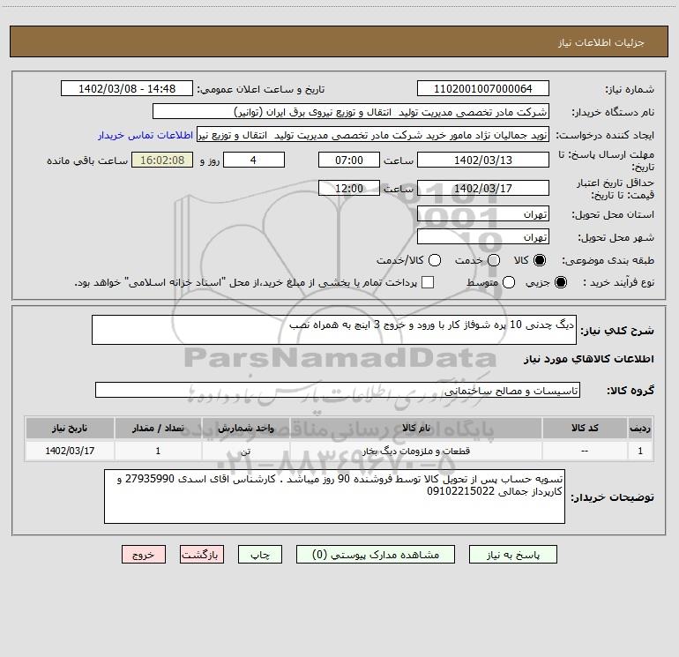This screenshot has width=679, height=657.
Task: Click the شرح کلی نیاز description box
Action: [x=334, y=330]
